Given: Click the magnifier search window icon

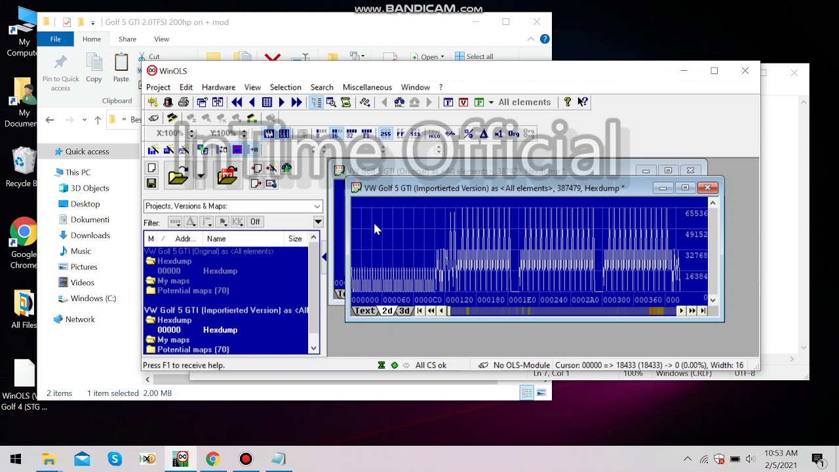Looking at the screenshot, I should tap(331, 102).
